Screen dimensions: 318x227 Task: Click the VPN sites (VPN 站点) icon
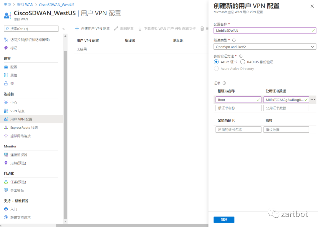[6, 111]
